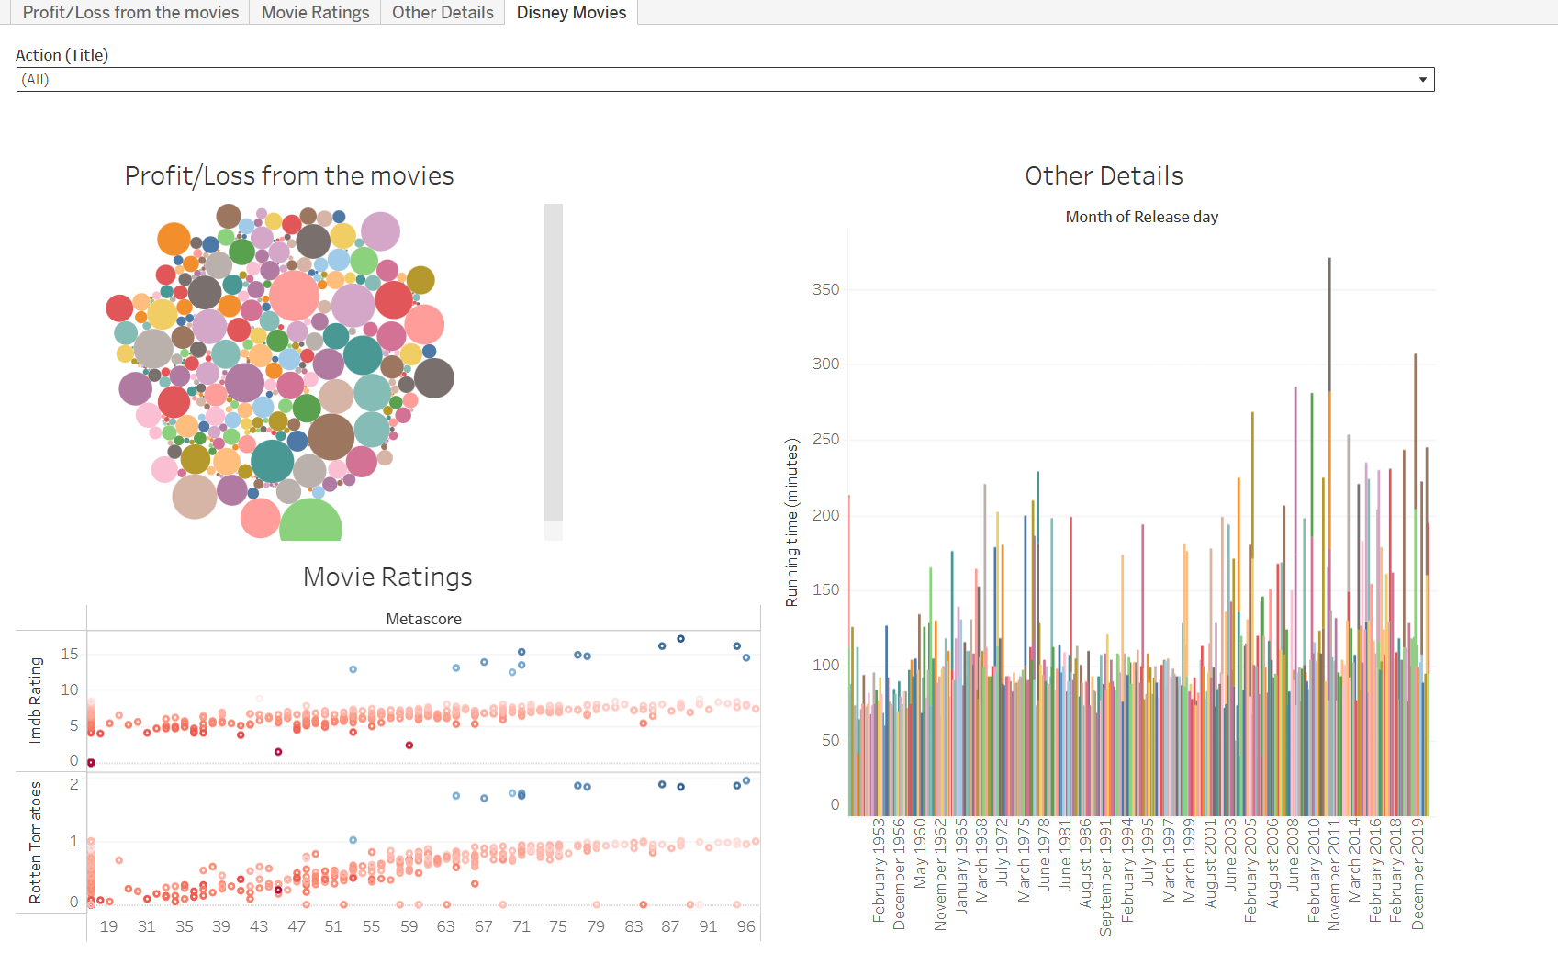The height and width of the screenshot is (953, 1558).
Task: Click the 'Other Details' chart title
Action: (1104, 175)
